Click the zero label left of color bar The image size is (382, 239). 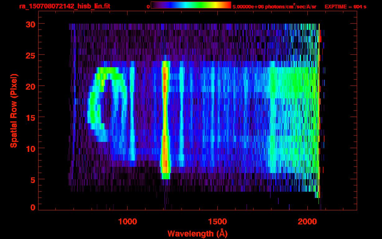pos(148,7)
